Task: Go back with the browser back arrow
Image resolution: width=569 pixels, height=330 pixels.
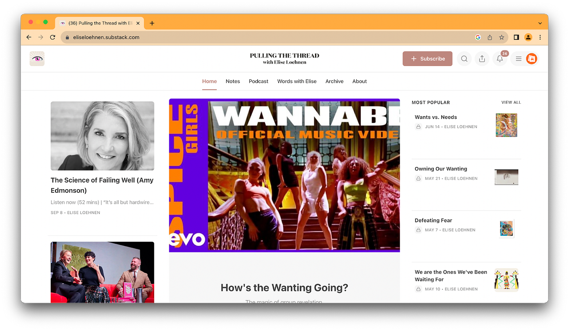Action: coord(29,37)
